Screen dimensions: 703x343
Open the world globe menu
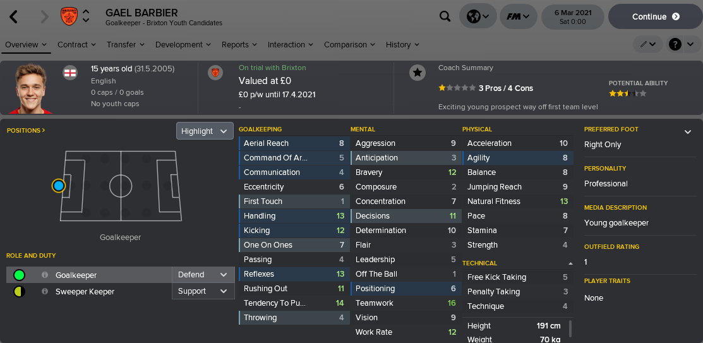click(477, 16)
